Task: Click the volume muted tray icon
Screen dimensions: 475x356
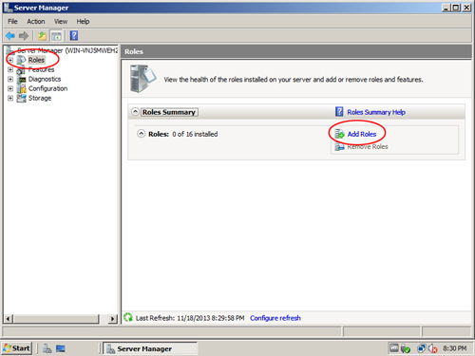Action: 433,348
